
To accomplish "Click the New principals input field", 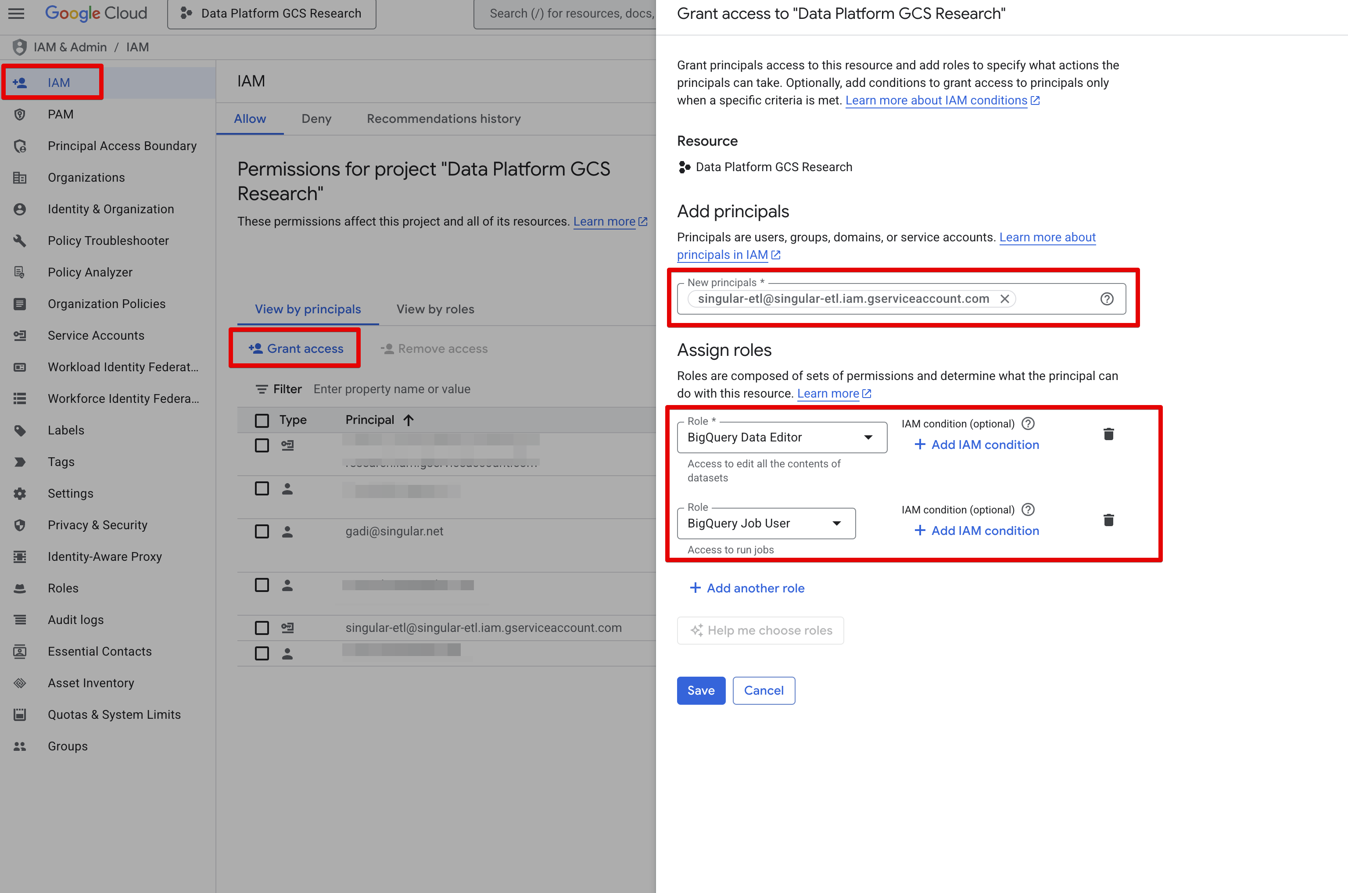I will tap(901, 299).
